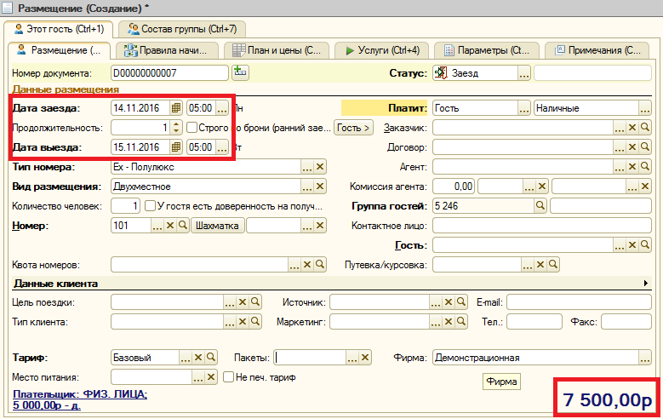
Task: Open Плательщик: ФИЗ. ЛИЦА link
Action: [x=80, y=394]
